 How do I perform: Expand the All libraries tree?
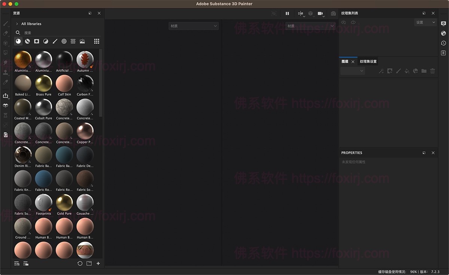17,24
